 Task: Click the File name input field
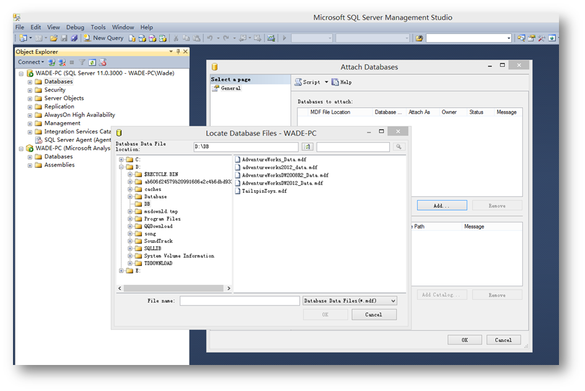click(x=239, y=301)
